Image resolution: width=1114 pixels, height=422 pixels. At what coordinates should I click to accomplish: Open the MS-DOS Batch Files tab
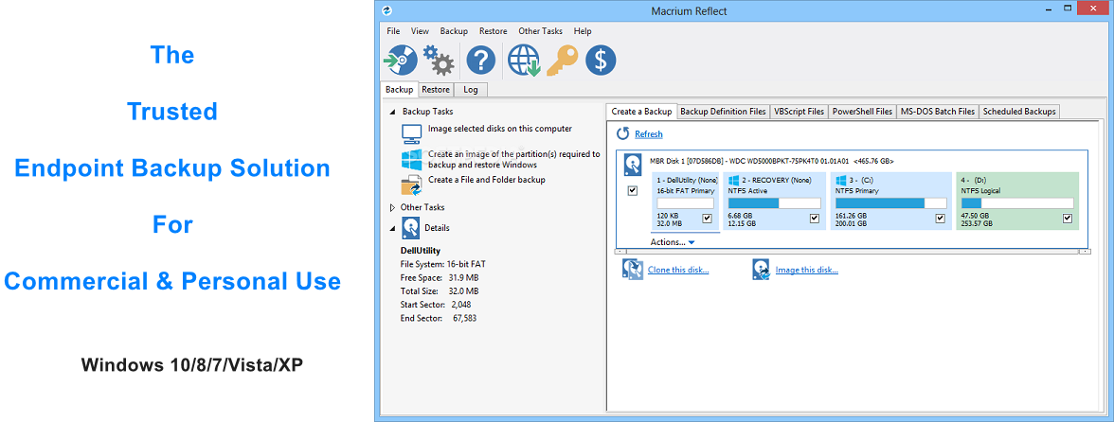(938, 112)
